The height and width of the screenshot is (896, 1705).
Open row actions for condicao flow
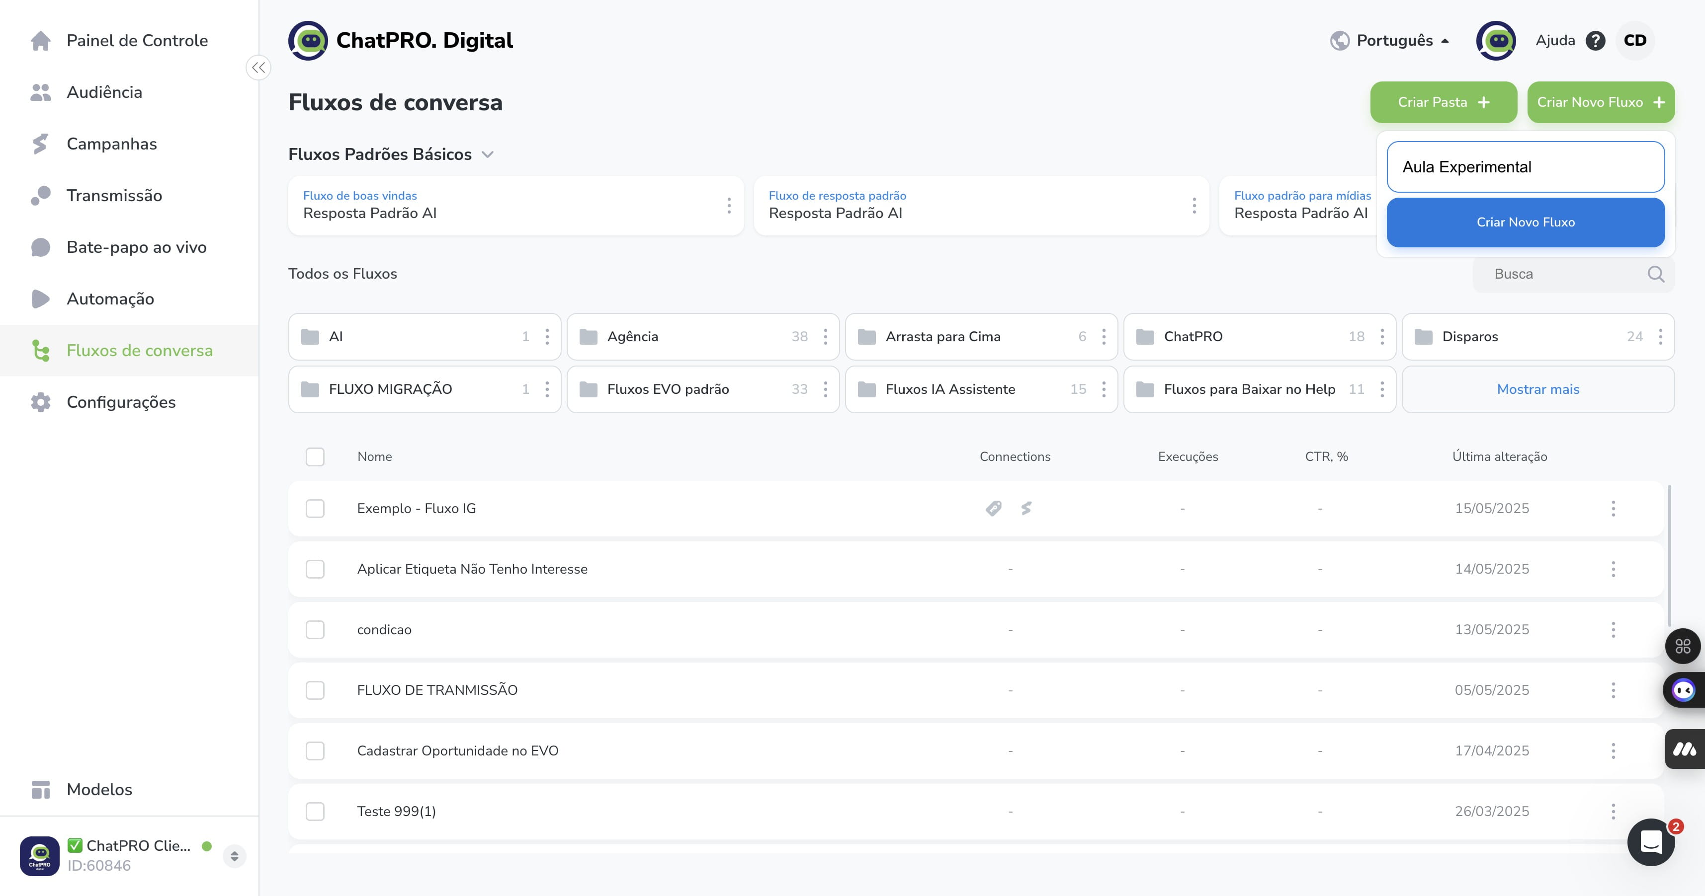point(1613,629)
